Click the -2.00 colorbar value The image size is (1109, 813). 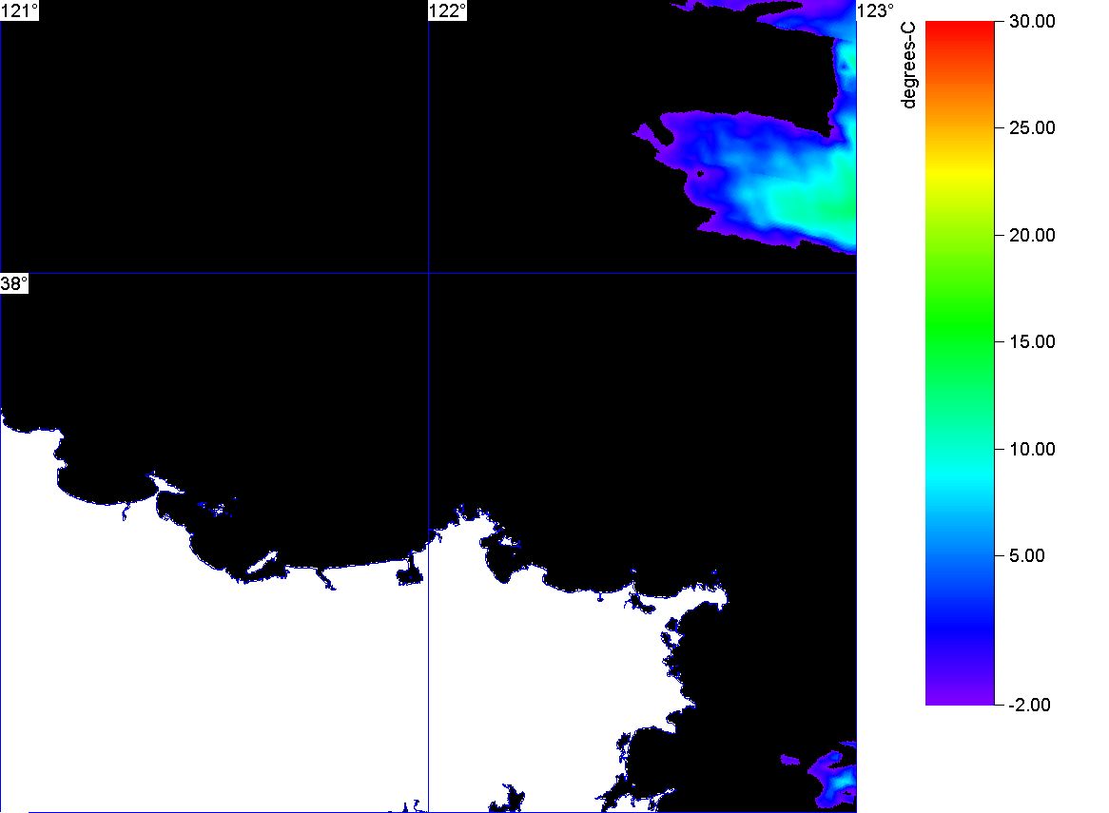[x=1029, y=705]
